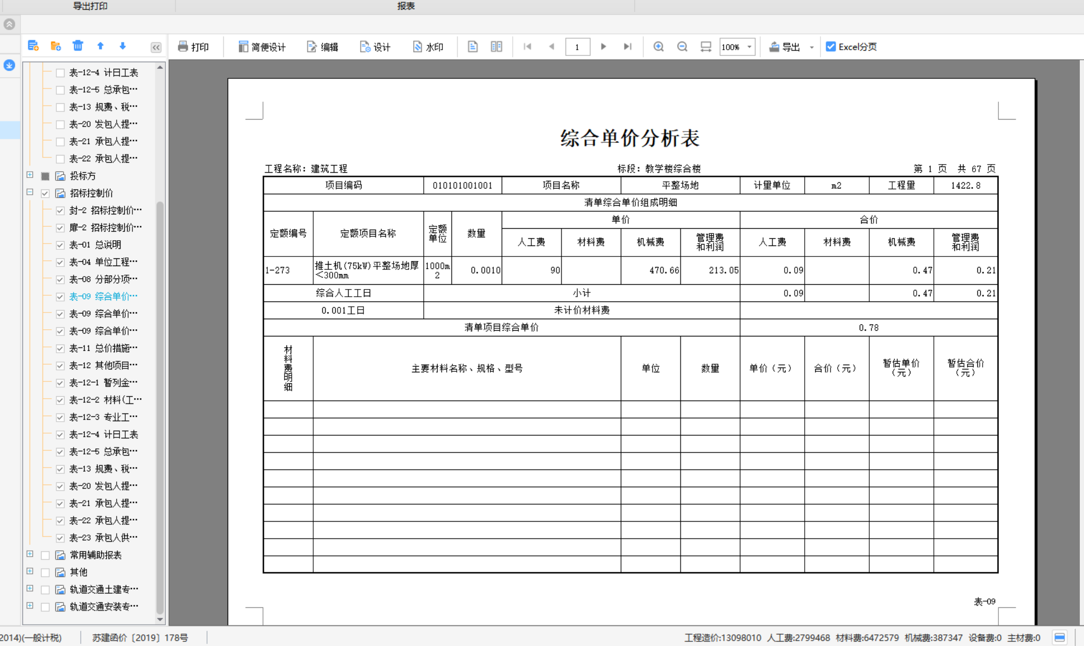This screenshot has height=646, width=1084.
Task: Click 010101001001 project code cell
Action: (x=462, y=185)
